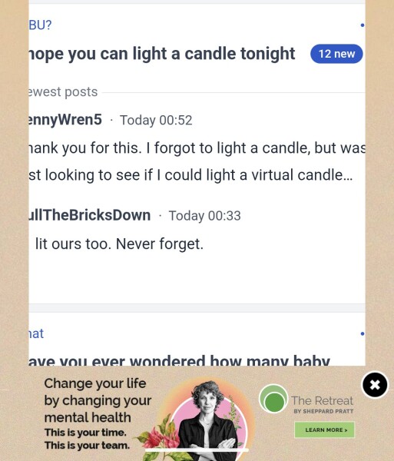View PullTheBricksDown's profile
This screenshot has height=461, width=394.
click(90, 215)
